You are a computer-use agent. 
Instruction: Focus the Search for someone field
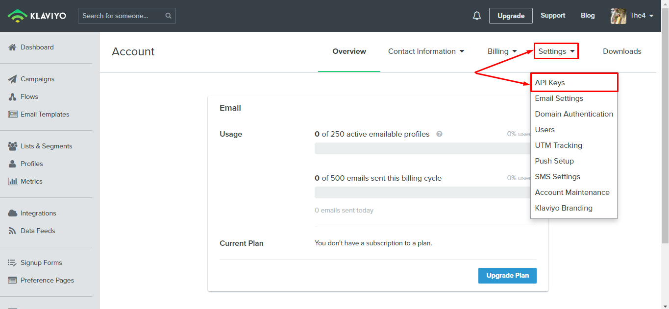tap(126, 16)
